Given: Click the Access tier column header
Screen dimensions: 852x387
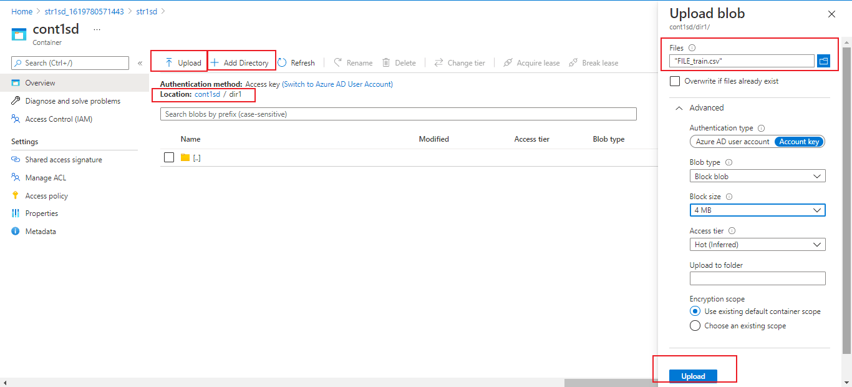Looking at the screenshot, I should point(532,139).
